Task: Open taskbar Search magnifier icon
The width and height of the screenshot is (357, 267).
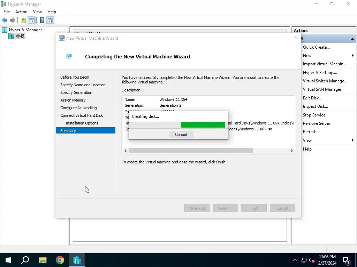Action: coord(25,260)
